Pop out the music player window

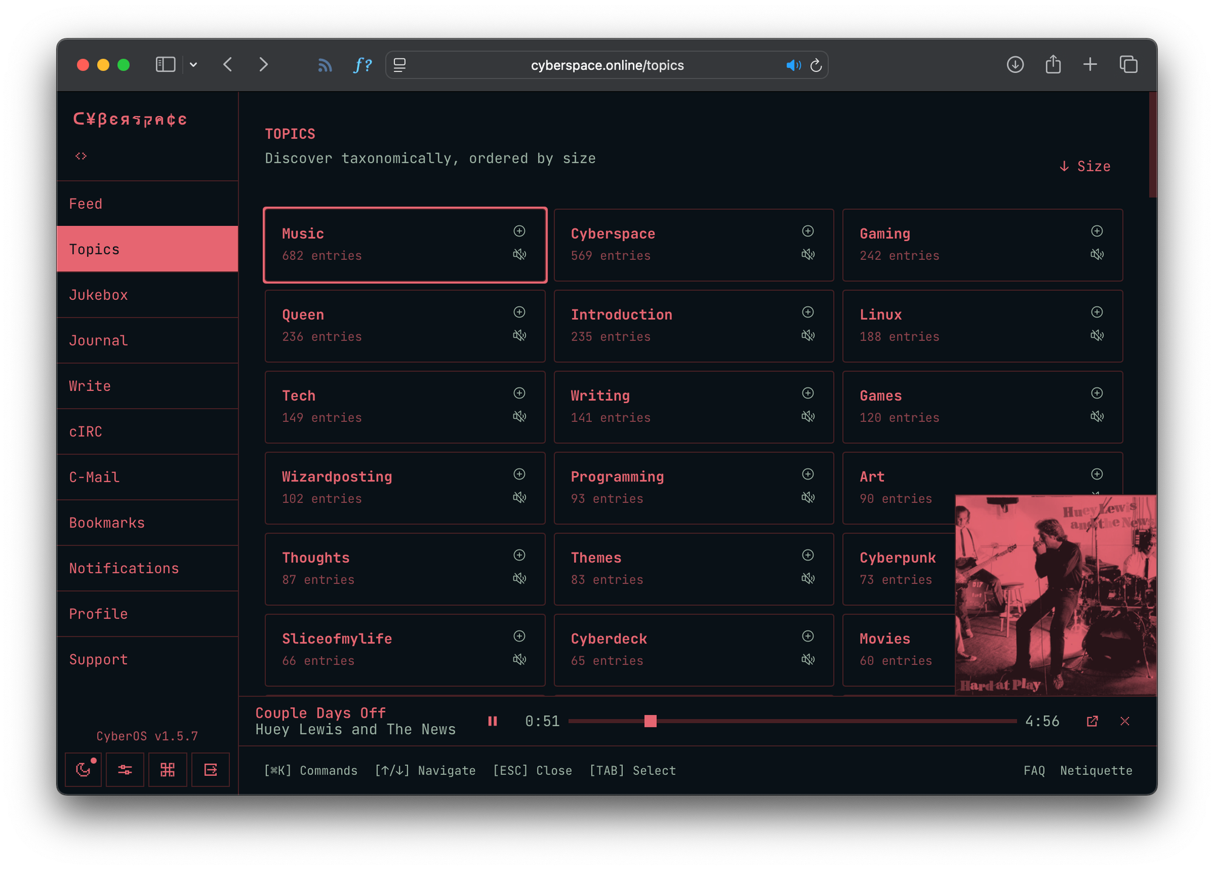point(1092,721)
